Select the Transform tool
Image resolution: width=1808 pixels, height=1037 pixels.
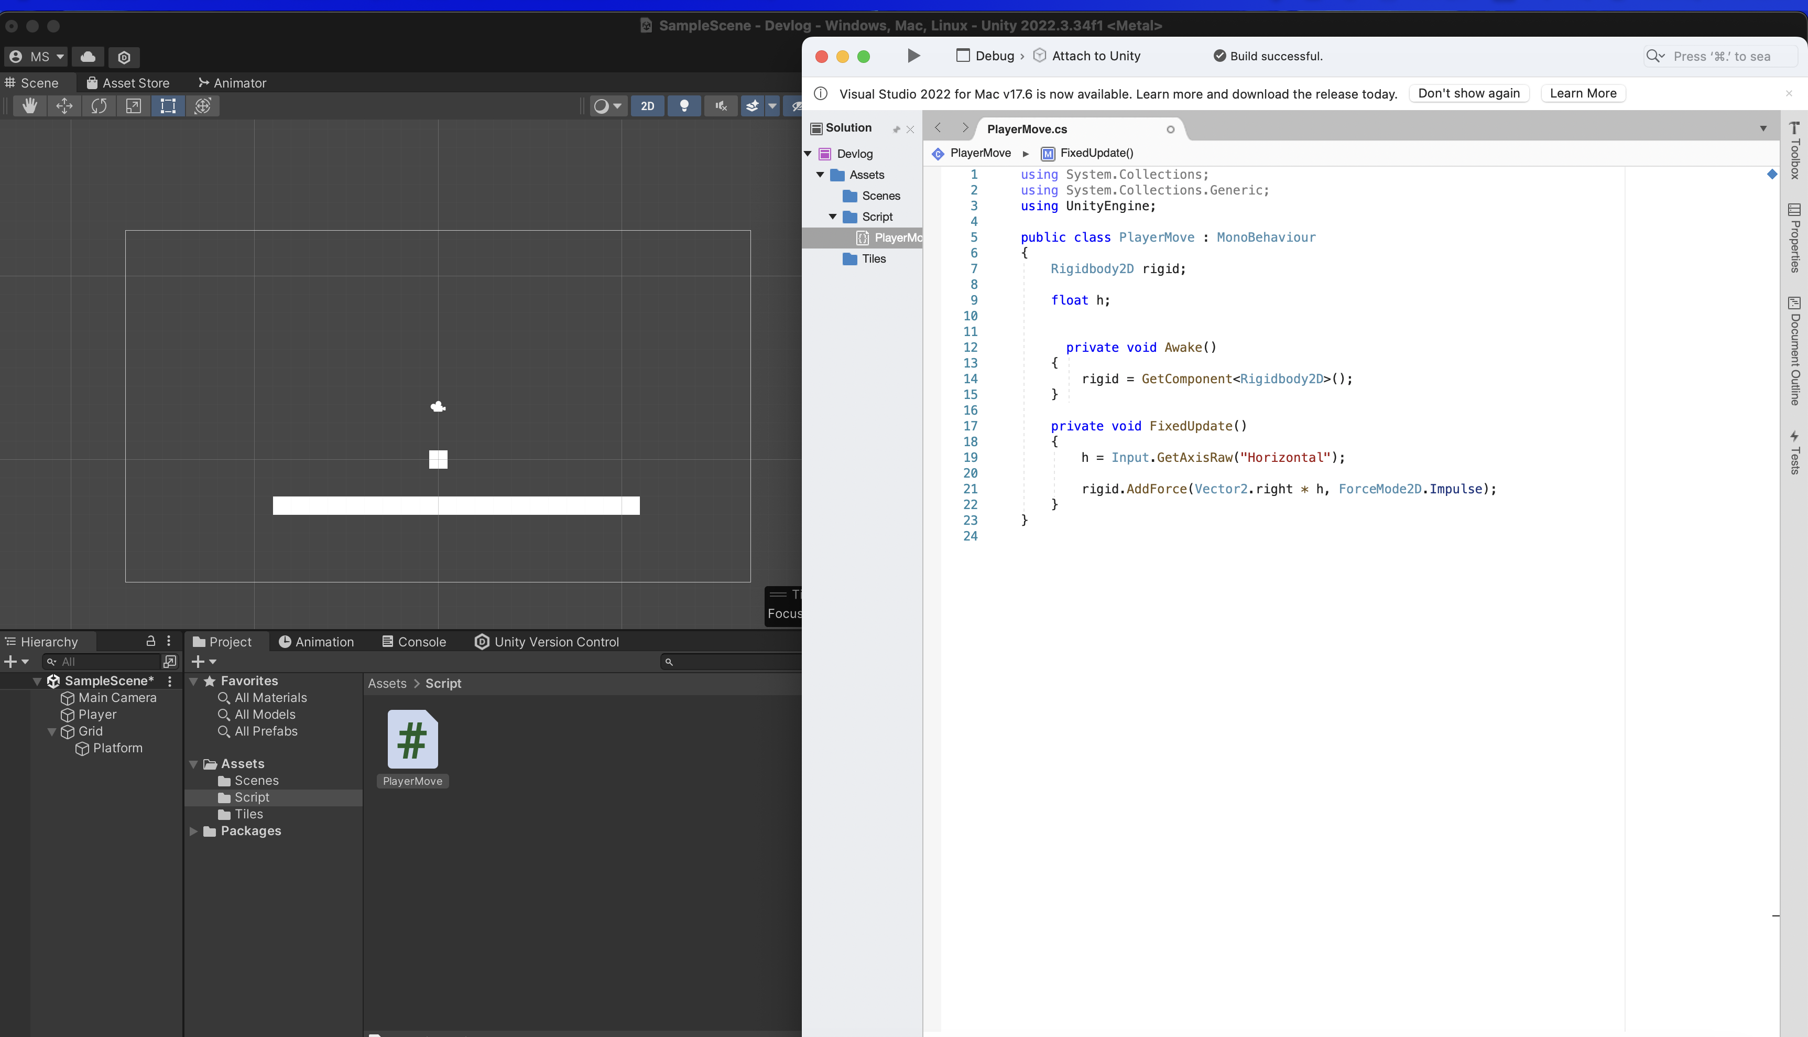pos(203,106)
